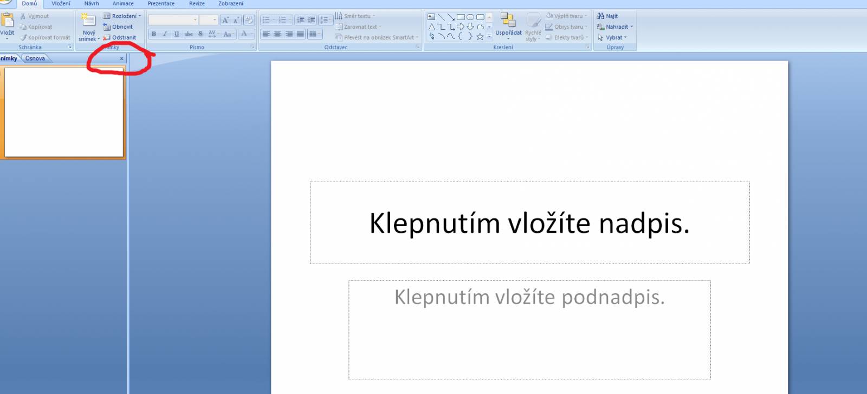Image resolution: width=867 pixels, height=394 pixels.
Task: Open the Zobrazení ribbon tab
Action: [231, 4]
